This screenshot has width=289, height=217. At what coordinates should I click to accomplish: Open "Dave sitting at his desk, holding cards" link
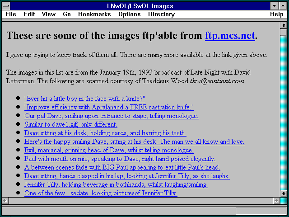coord(105,133)
